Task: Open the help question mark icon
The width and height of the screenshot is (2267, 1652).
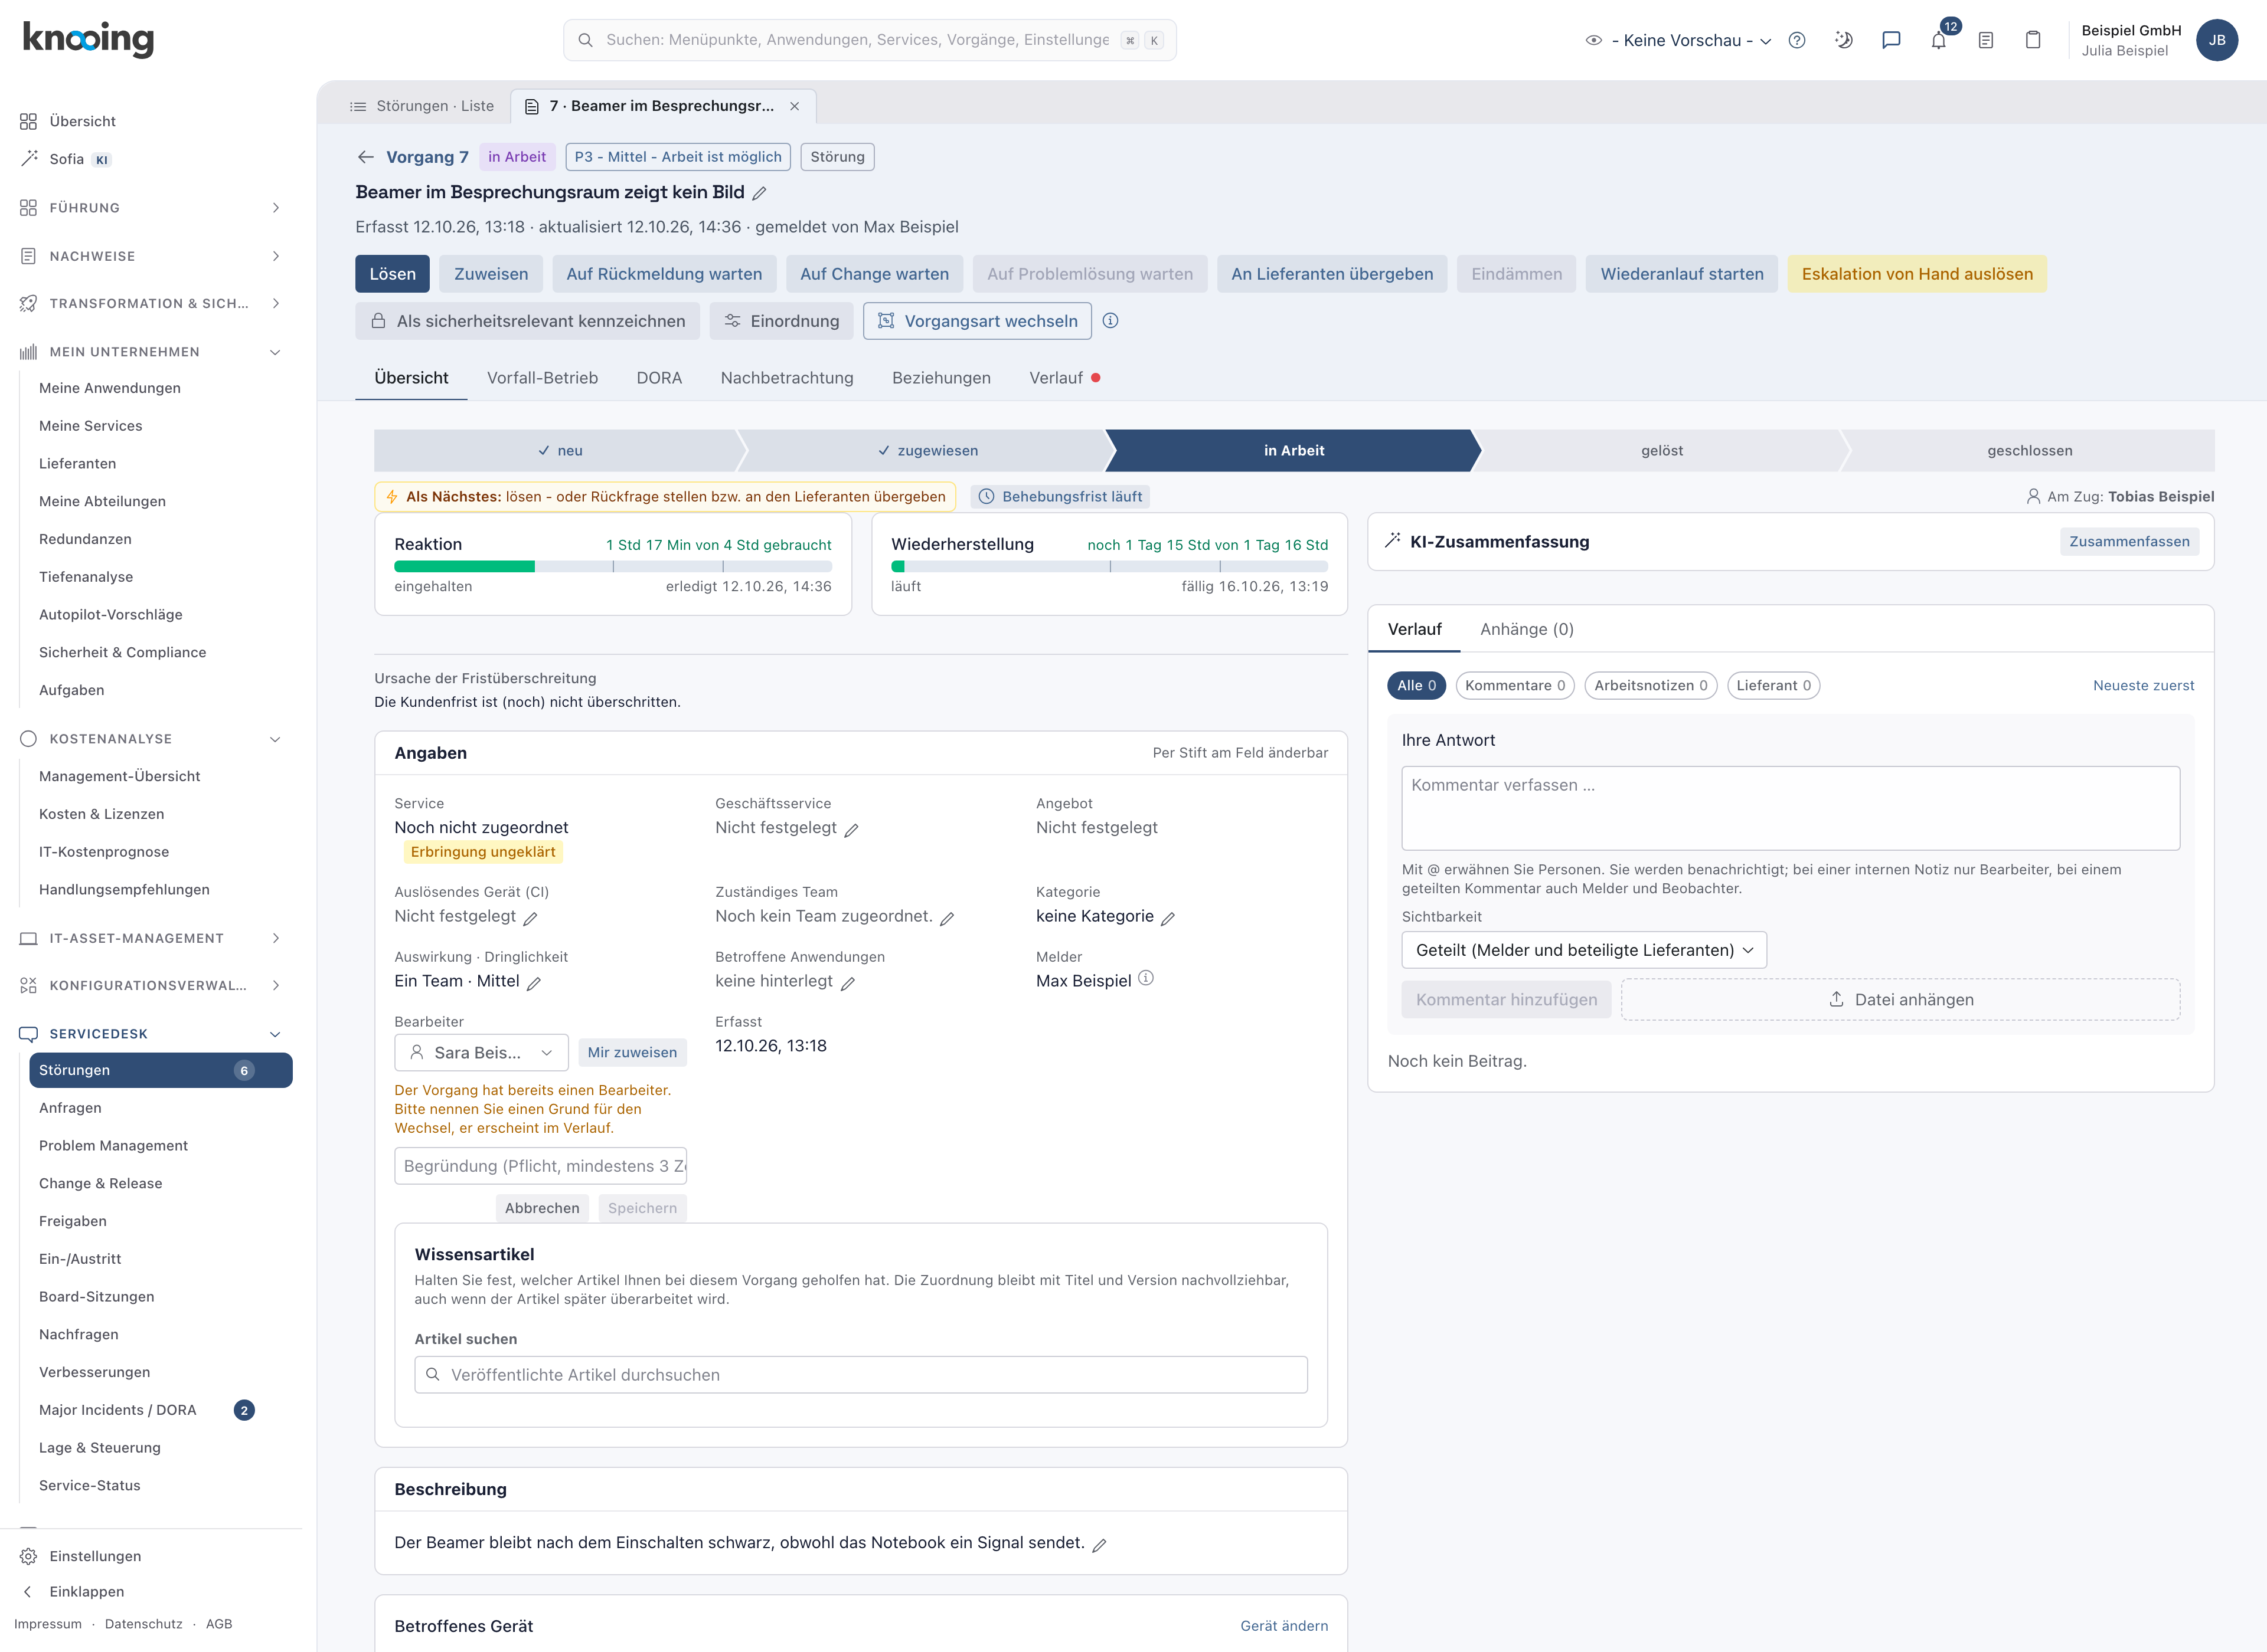Action: pos(1797,40)
